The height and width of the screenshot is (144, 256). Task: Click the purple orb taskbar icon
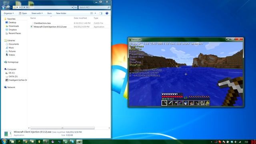tap(52, 142)
